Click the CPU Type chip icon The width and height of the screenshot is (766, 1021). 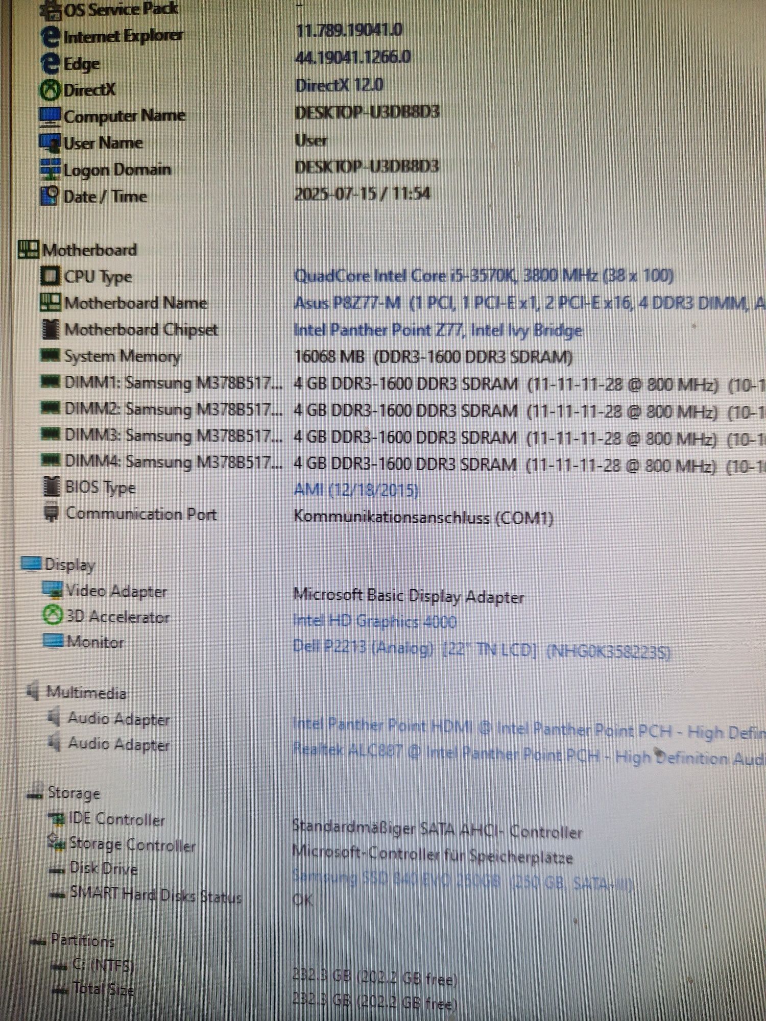tap(50, 276)
